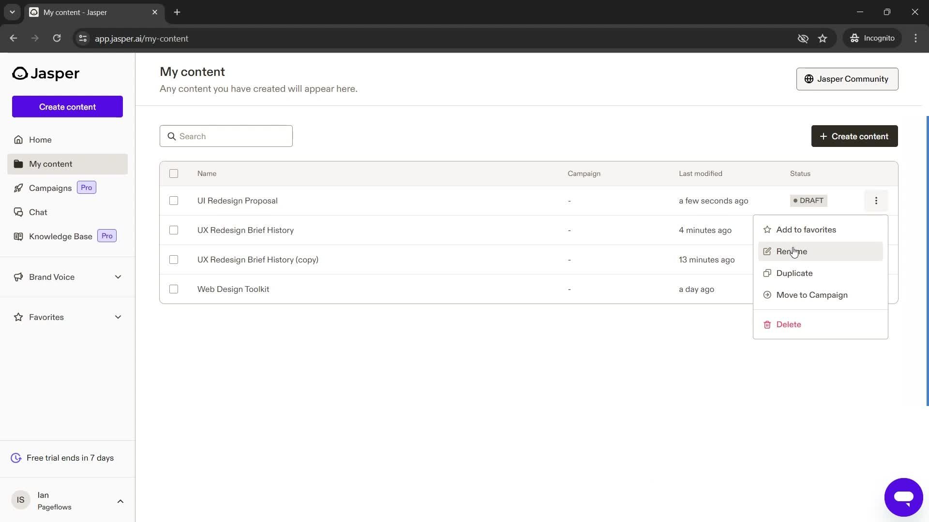
Task: Click the purple Create content button
Action: point(67,106)
